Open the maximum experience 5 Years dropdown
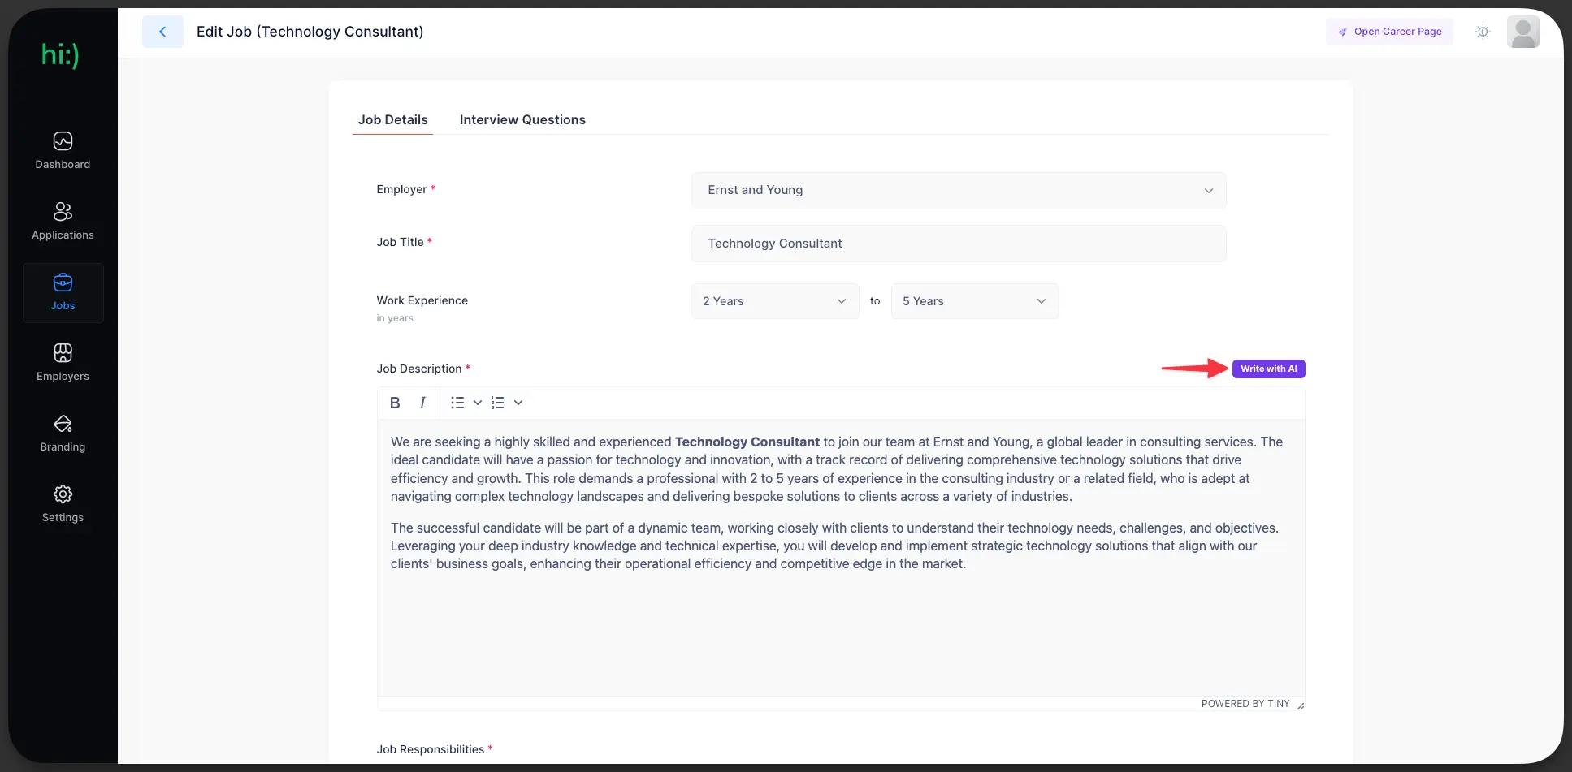Image resolution: width=1572 pixels, height=772 pixels. [974, 301]
